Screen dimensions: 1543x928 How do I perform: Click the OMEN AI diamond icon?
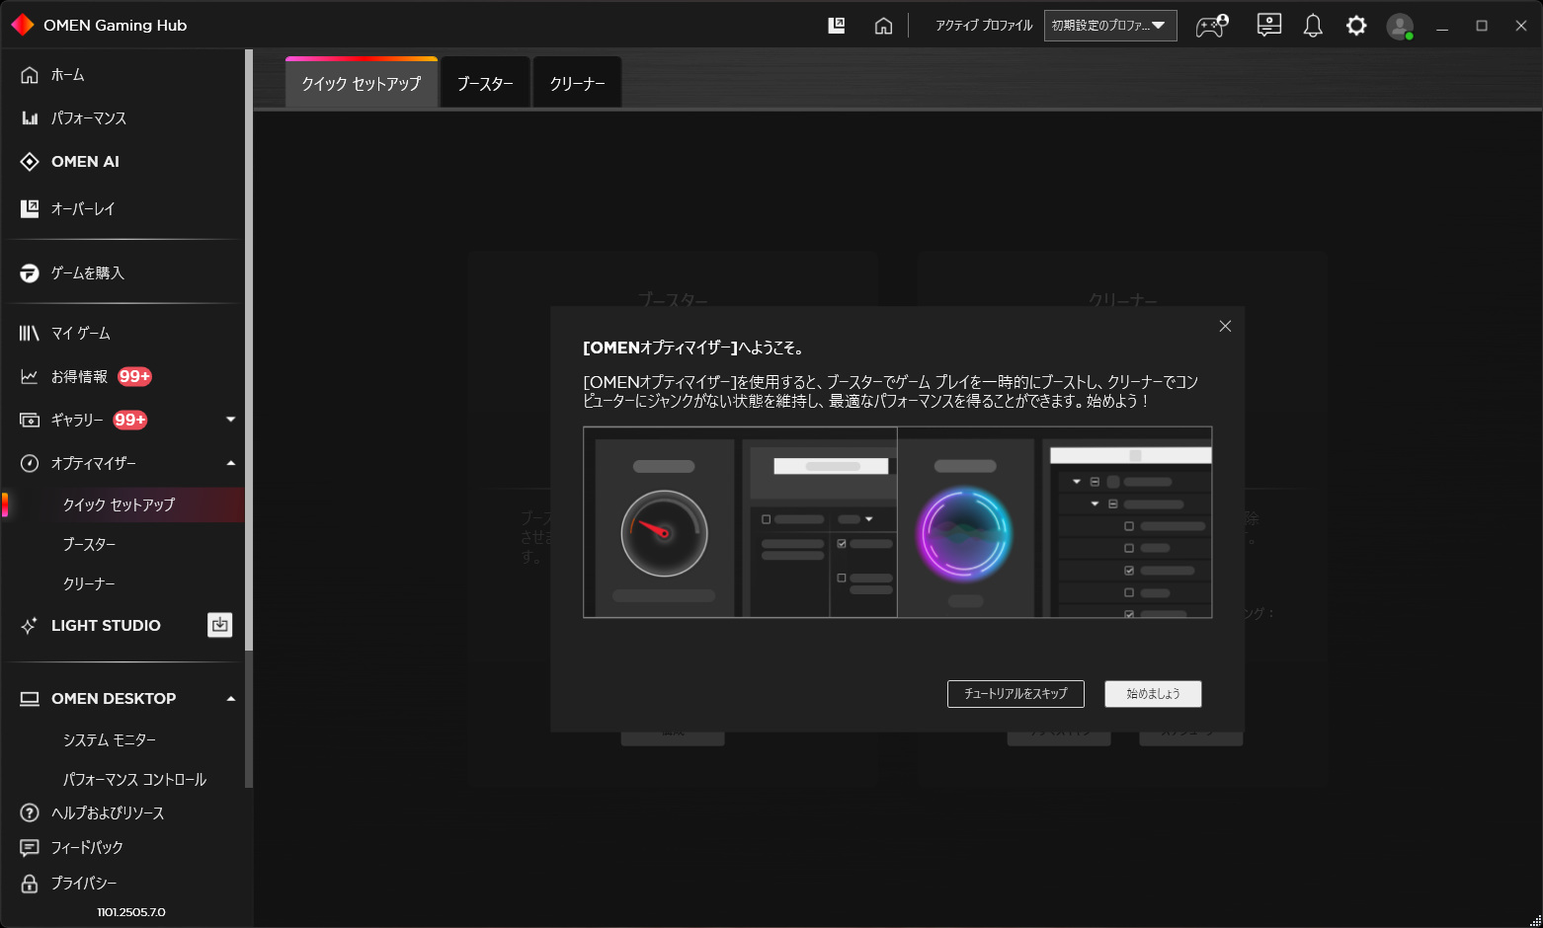[30, 162]
